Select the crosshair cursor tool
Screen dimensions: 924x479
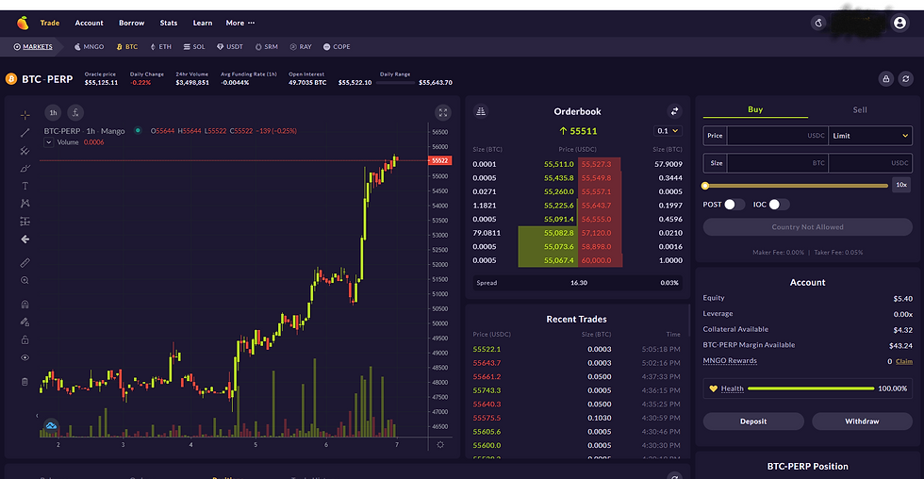(x=25, y=115)
